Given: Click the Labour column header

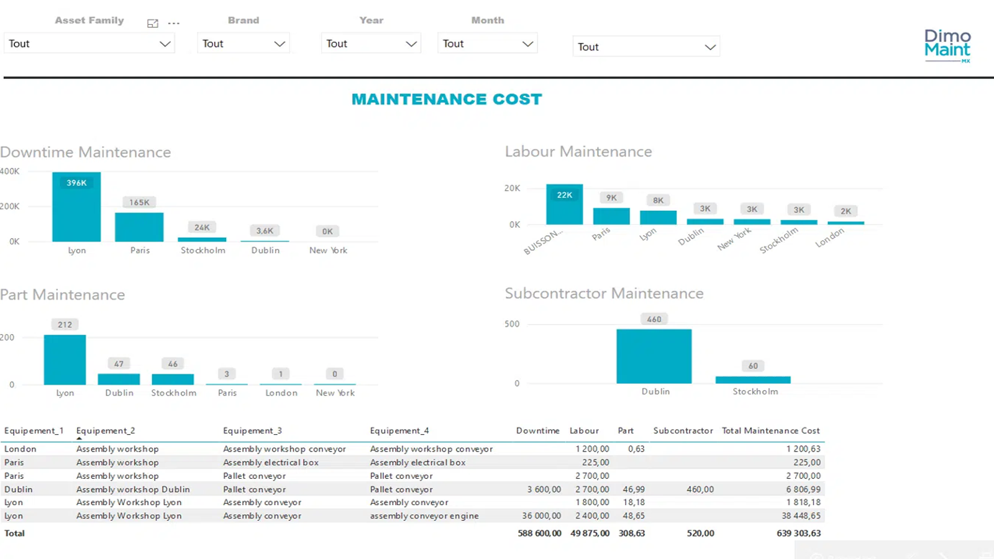Looking at the screenshot, I should [584, 430].
